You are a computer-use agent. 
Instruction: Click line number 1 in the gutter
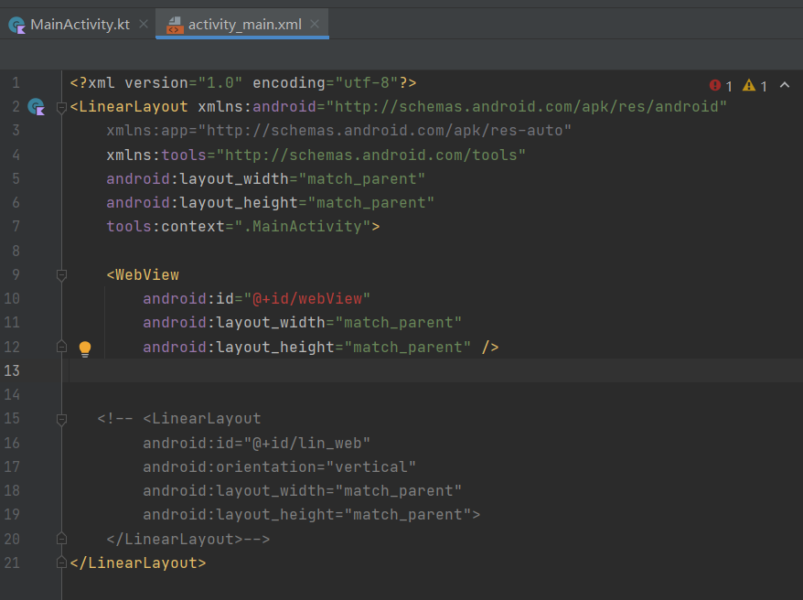pyautogui.click(x=16, y=82)
